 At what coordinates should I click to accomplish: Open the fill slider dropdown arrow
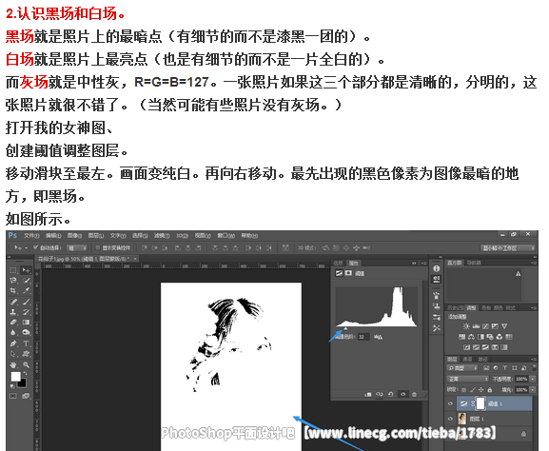point(533,389)
